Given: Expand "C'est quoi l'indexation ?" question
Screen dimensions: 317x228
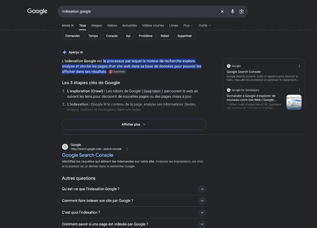Looking at the screenshot, I should pyautogui.click(x=134, y=212).
